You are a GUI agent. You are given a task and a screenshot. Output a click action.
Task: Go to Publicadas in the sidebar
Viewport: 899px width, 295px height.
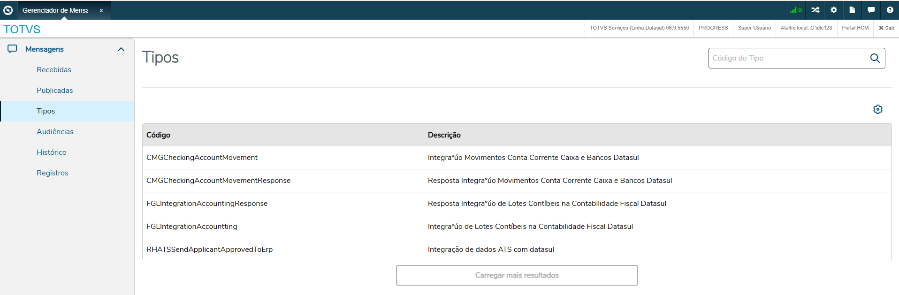(55, 91)
